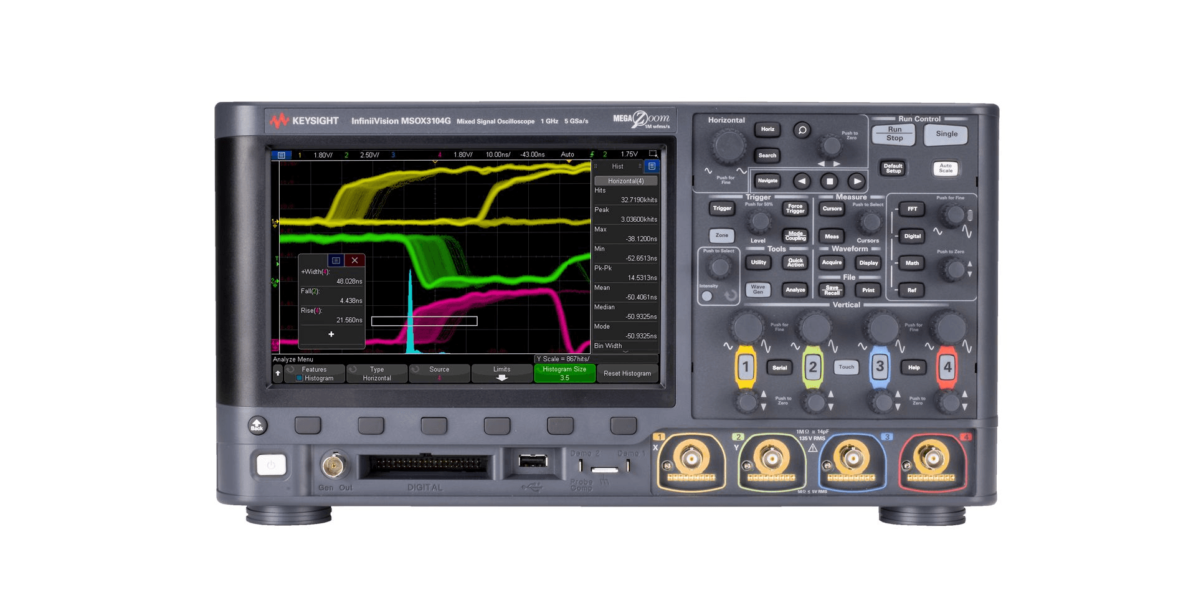Push the Help button
1196x613 pixels.
tap(914, 368)
